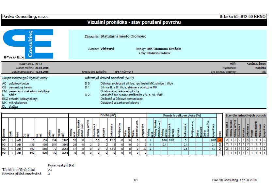Click the level code 'D 2'
The height and width of the screenshot is (185, 272).
click(87, 95)
